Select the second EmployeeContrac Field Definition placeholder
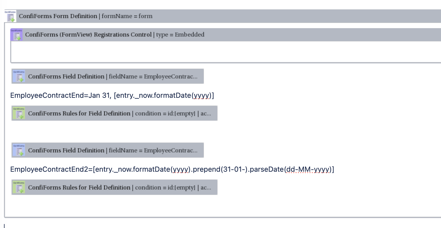 (114, 150)
